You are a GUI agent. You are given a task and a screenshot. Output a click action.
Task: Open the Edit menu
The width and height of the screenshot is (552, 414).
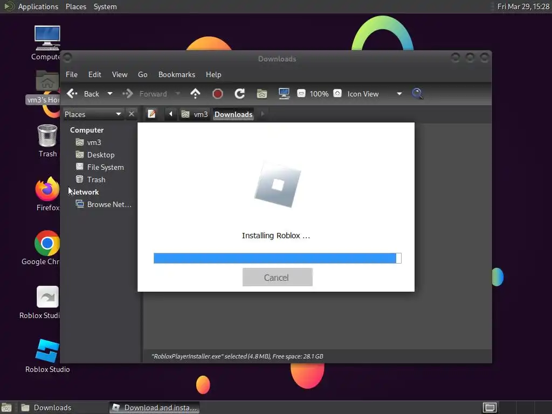coord(95,74)
